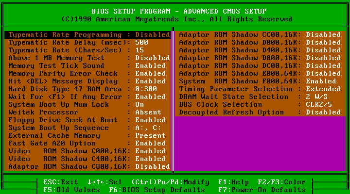This screenshot has height=194, width=350.
Task: Toggle Memory Parity Error Check value
Action: pos(150,74)
